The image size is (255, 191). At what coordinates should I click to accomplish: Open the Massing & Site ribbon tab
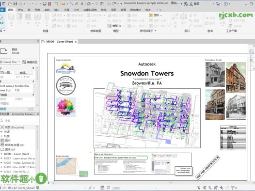coord(90,10)
